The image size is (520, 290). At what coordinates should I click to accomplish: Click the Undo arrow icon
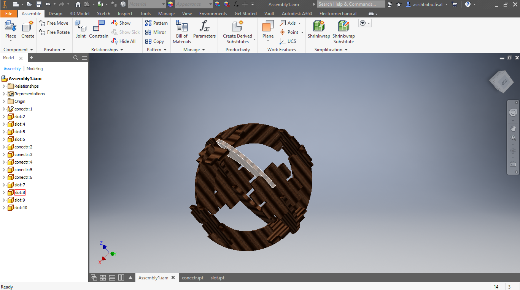coord(48,4)
